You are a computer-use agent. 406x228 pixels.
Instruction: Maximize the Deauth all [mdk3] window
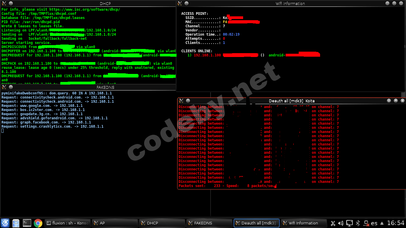click(396, 101)
